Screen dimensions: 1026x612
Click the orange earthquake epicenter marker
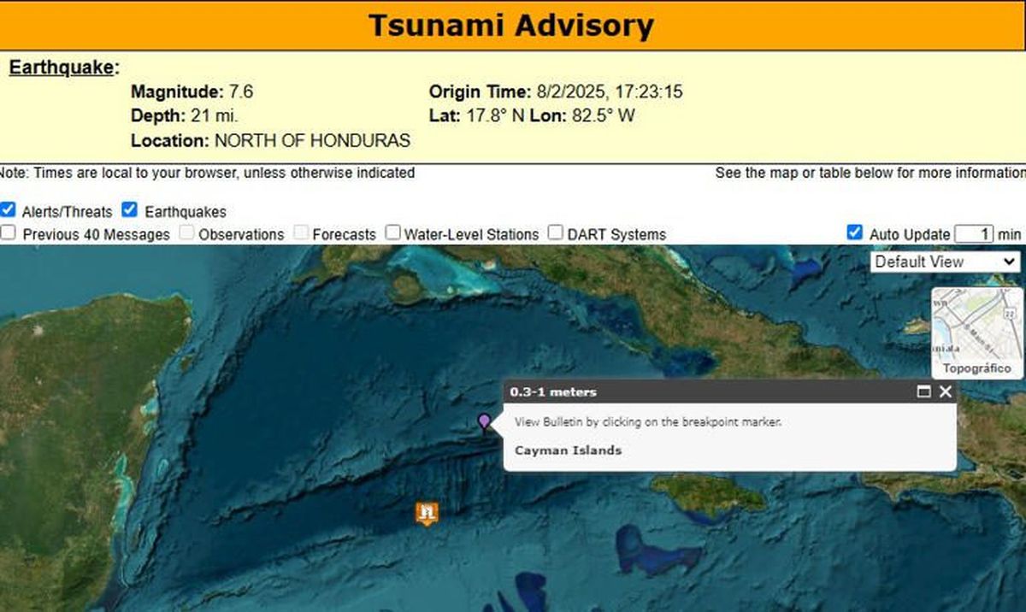click(x=425, y=511)
